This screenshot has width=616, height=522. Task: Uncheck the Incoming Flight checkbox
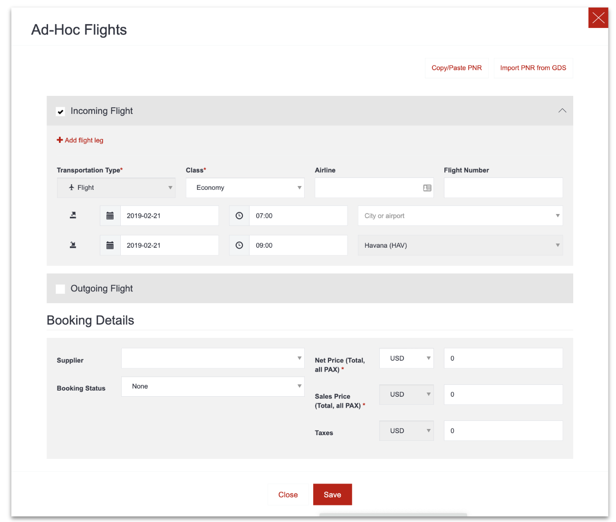click(60, 112)
